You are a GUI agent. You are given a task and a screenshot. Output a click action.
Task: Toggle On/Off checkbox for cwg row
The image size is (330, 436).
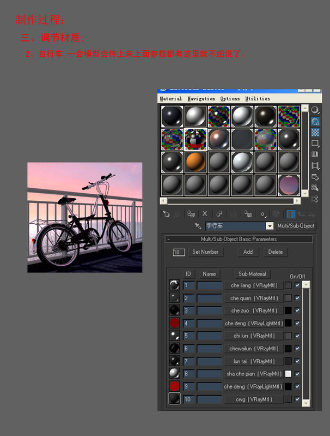point(297,399)
